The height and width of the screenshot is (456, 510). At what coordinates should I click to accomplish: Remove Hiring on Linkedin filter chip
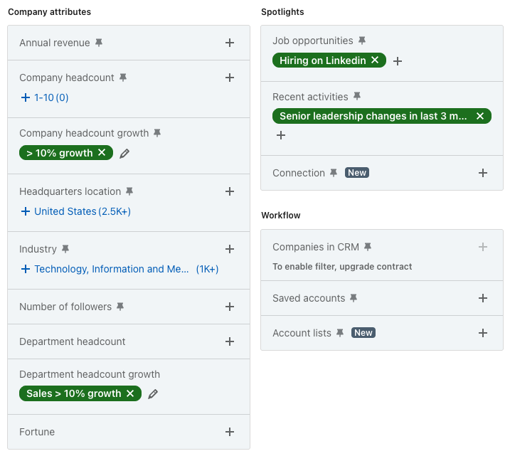[x=375, y=60]
